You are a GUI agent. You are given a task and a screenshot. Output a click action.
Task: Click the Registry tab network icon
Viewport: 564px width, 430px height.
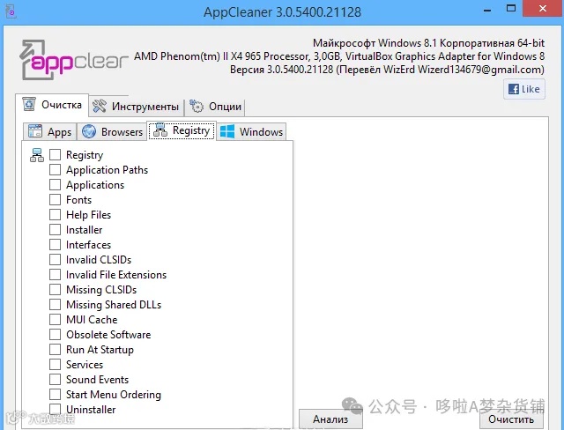tap(160, 130)
